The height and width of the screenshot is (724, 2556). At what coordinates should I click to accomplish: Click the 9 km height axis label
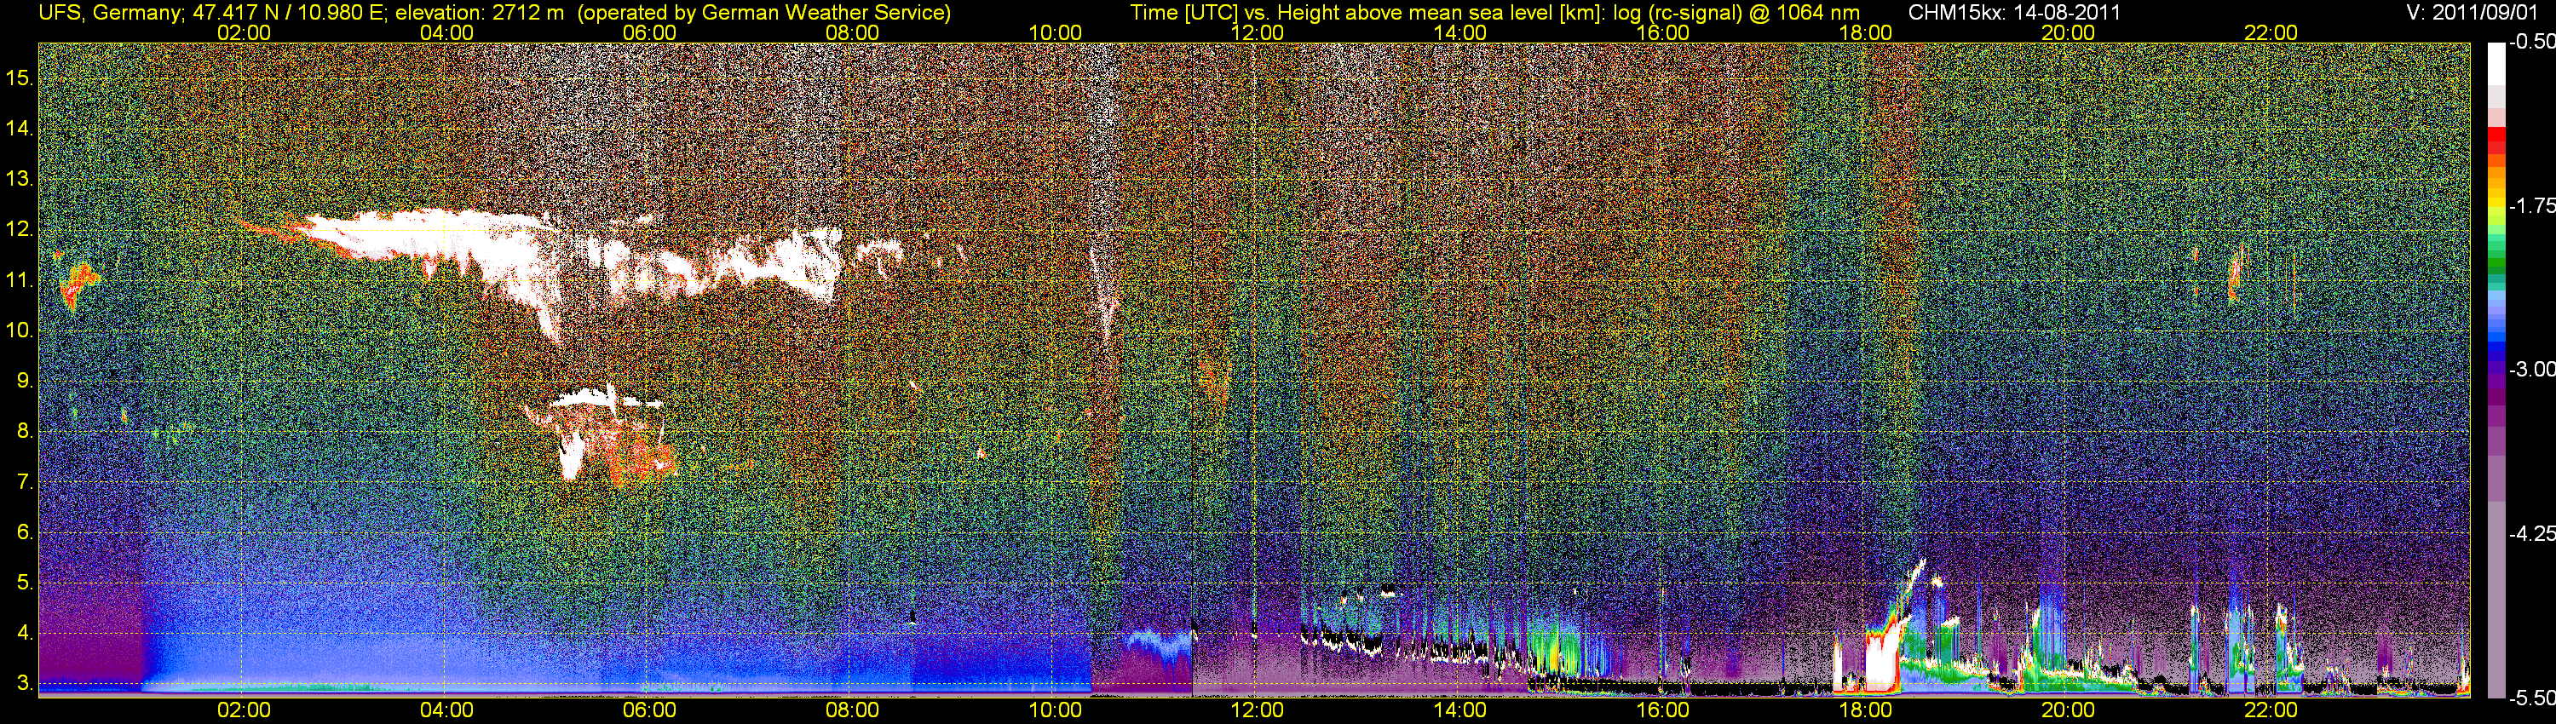24,381
